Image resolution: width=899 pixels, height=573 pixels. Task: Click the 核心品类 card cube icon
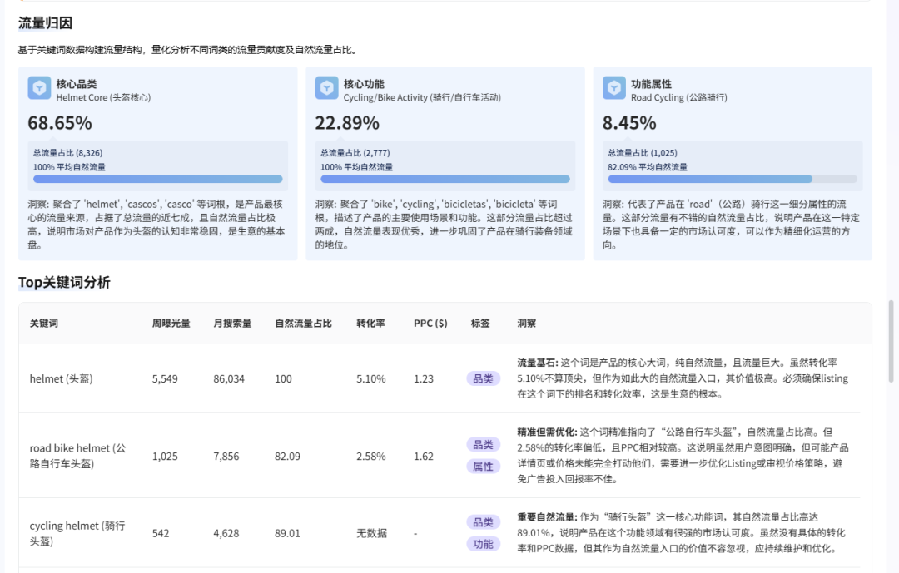[40, 87]
